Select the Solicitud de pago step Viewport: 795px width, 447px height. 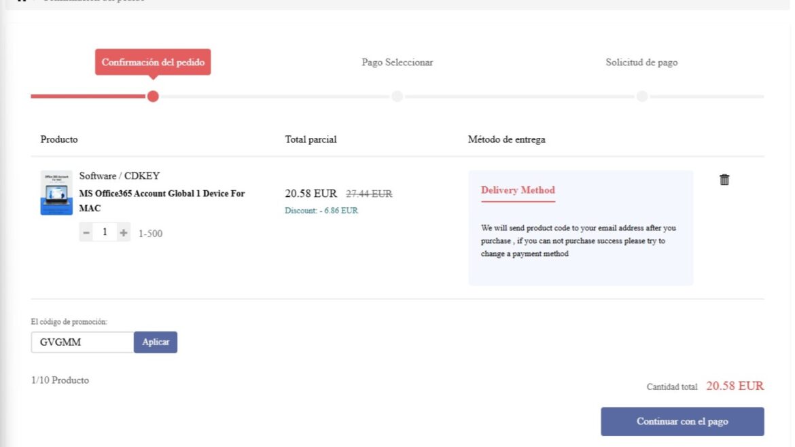(641, 62)
